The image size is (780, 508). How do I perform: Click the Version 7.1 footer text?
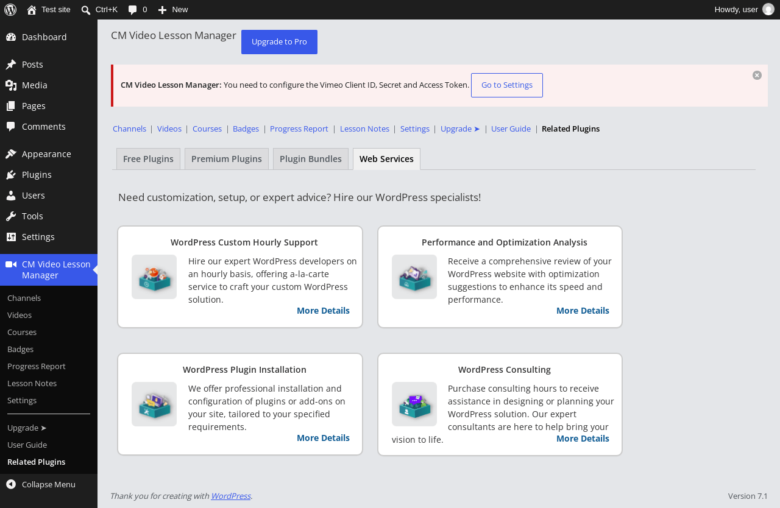click(x=748, y=496)
